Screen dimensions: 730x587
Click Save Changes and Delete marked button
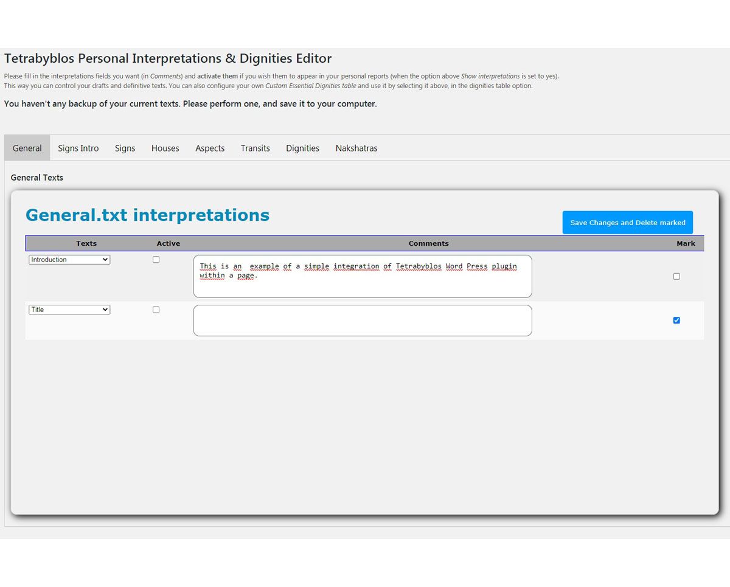coord(627,223)
